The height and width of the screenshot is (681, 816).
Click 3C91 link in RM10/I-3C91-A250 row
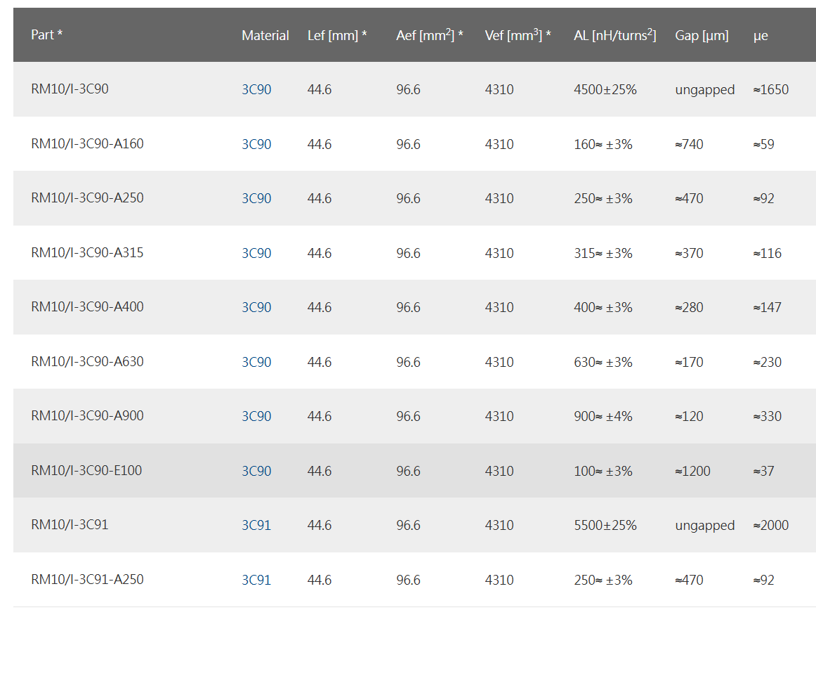coord(256,581)
